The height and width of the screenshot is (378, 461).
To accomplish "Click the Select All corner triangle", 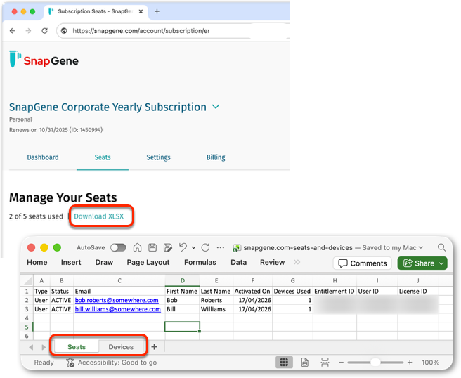I will 27,281.
